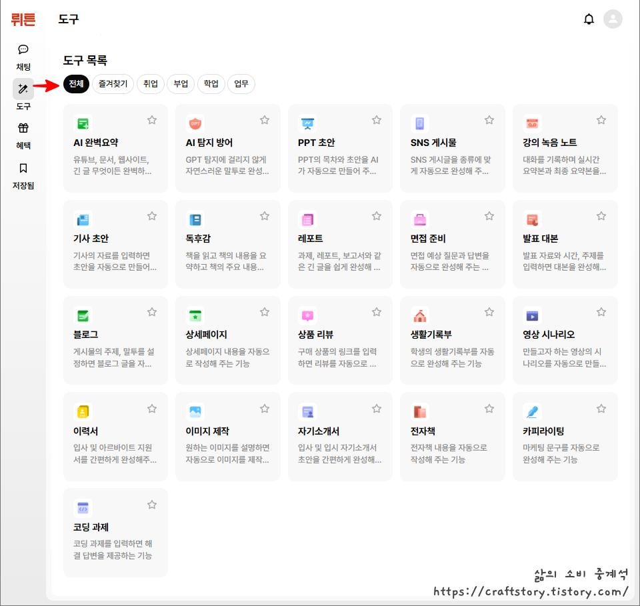Image resolution: width=640 pixels, height=606 pixels.
Task: Open the 블로그 tool title
Action: pos(86,334)
